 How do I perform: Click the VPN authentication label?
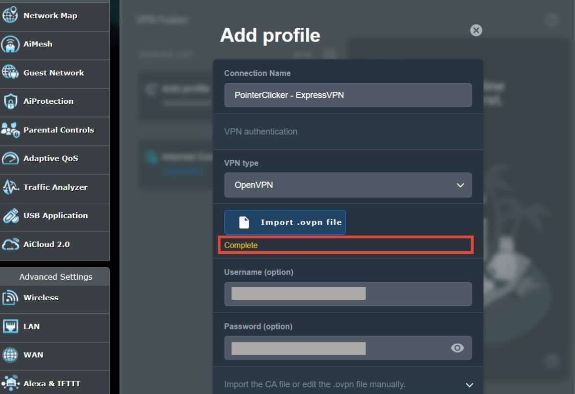click(261, 131)
